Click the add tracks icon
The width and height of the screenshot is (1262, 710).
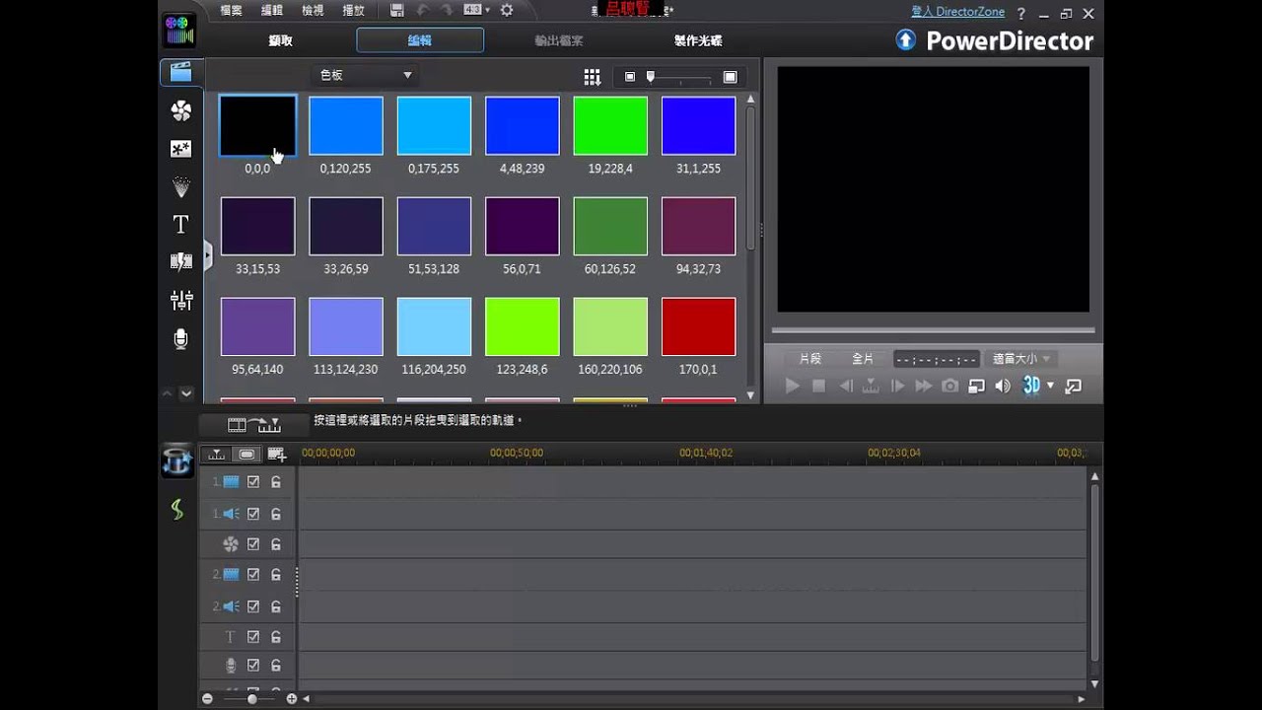click(x=276, y=454)
